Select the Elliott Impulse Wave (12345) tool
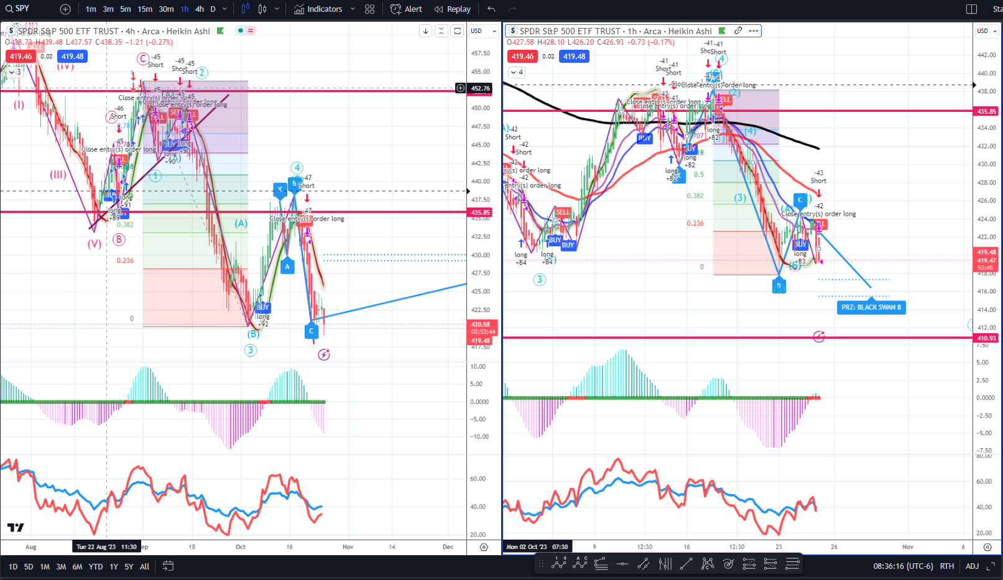 point(558,564)
